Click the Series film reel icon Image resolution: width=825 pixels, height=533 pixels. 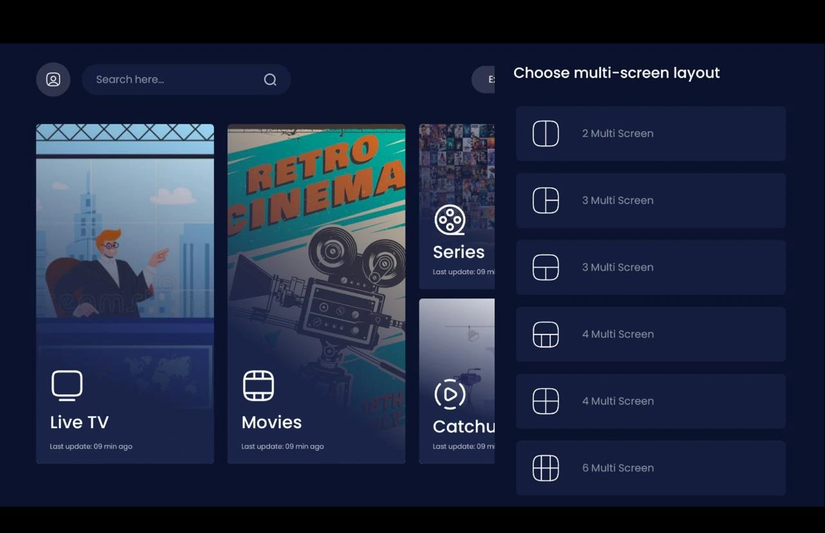pos(450,220)
